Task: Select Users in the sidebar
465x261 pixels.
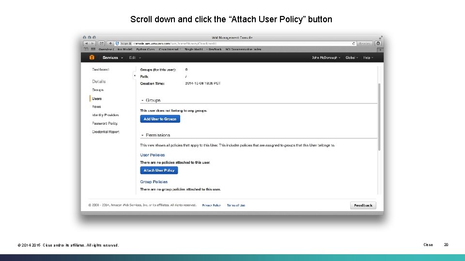Action: pyautogui.click(x=97, y=99)
